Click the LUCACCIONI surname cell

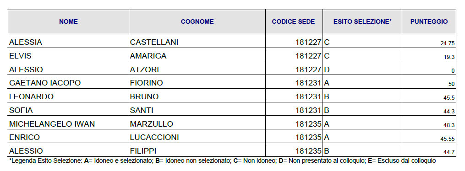coord(197,136)
